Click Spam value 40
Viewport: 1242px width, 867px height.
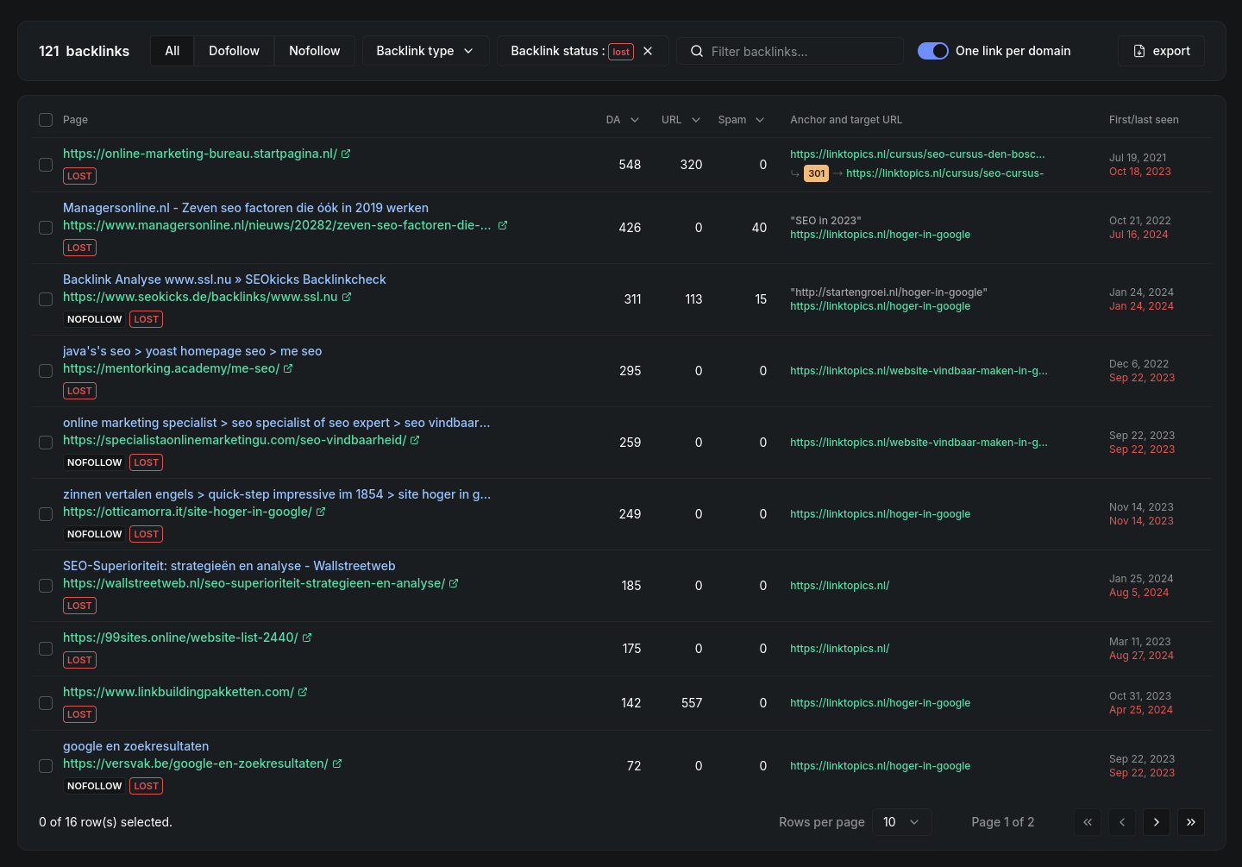point(759,228)
